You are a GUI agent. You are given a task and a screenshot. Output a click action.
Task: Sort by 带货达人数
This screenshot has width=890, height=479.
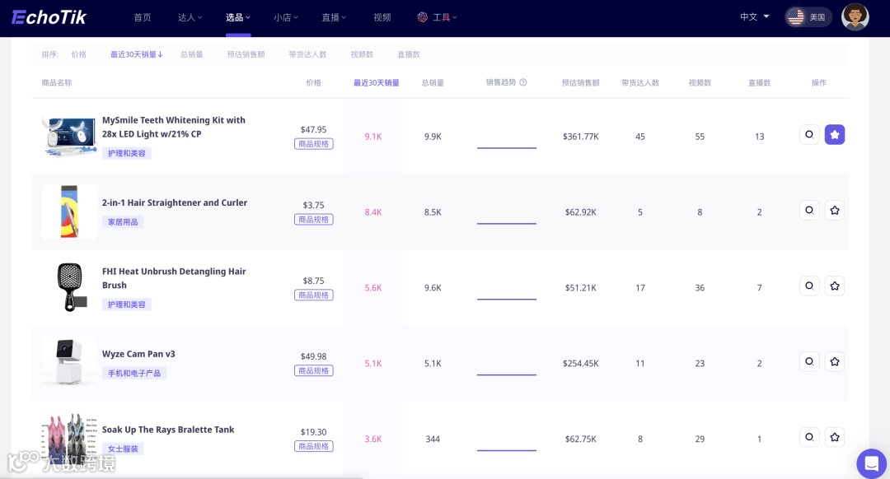click(307, 54)
